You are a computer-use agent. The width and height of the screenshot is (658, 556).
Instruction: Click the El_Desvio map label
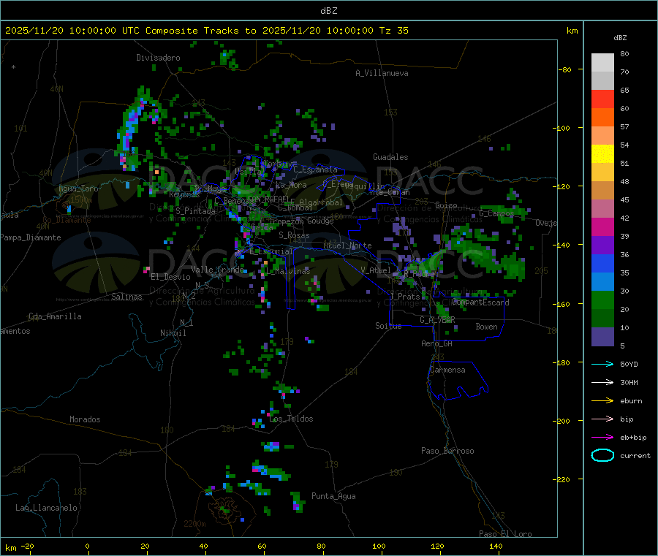(x=170, y=277)
